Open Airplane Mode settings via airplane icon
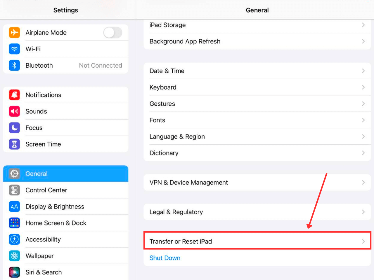Screen dimensions: 374x280 (x=14, y=33)
